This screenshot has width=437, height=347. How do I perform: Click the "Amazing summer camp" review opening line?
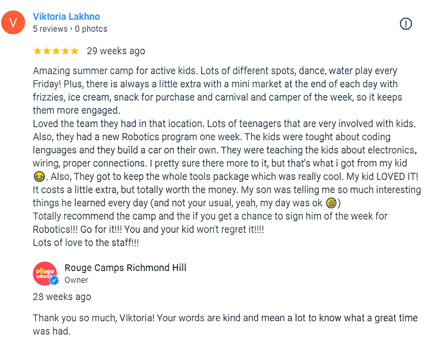[115, 71]
